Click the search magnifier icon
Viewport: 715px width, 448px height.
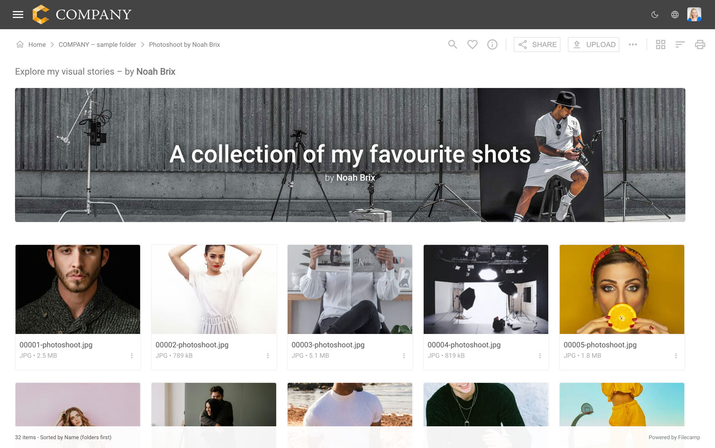tap(452, 45)
